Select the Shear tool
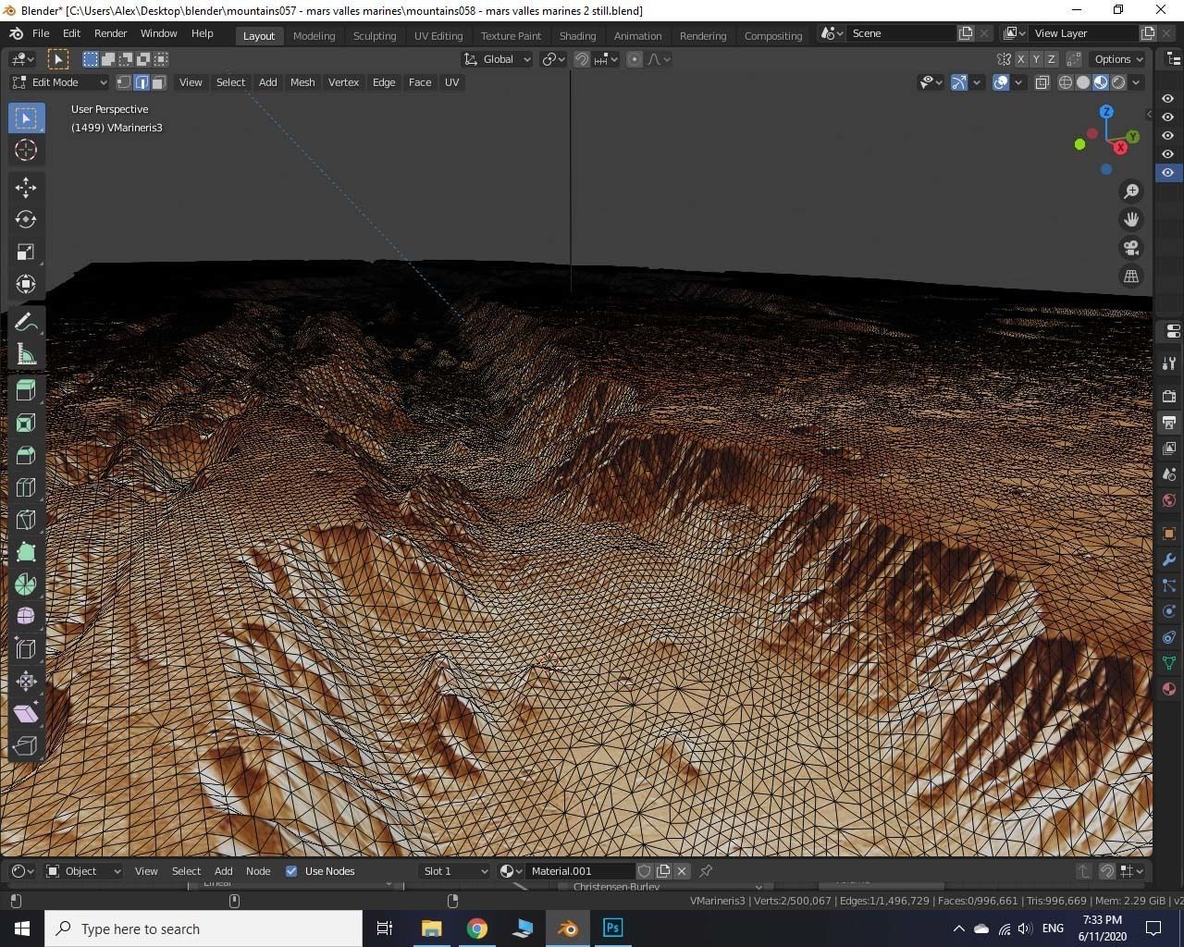Viewport: 1184px width, 947px height. [26, 714]
